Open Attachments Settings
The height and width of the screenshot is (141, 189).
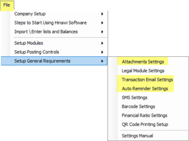[148, 62]
